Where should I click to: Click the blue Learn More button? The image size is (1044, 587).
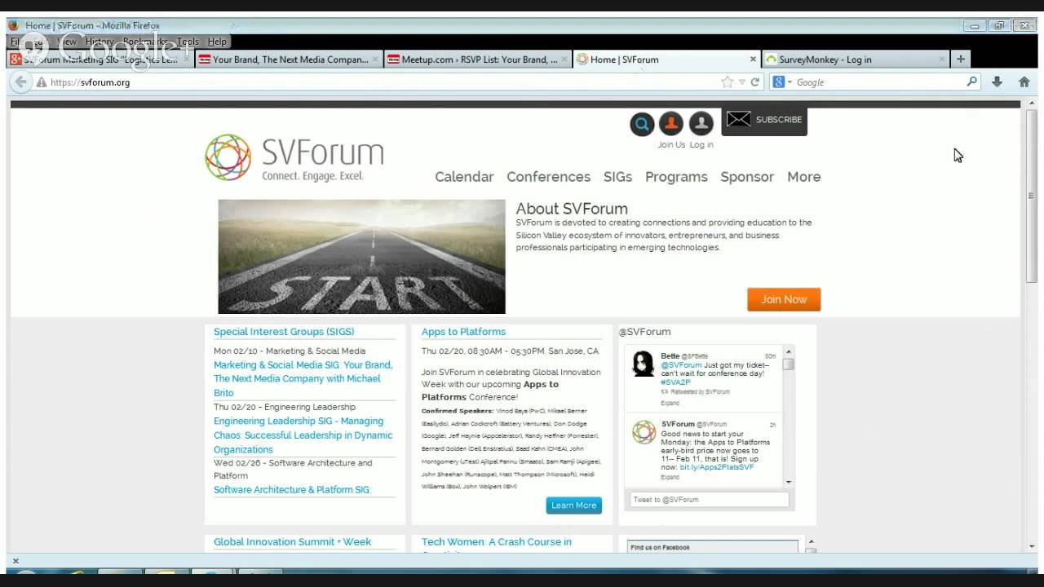pyautogui.click(x=574, y=505)
